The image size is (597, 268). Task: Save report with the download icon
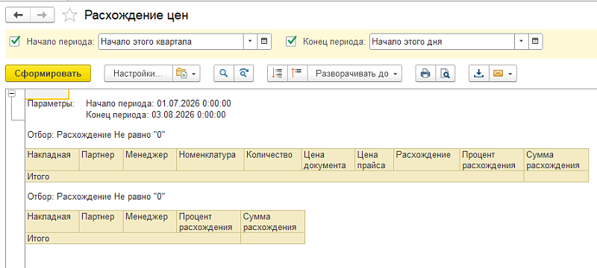[478, 74]
